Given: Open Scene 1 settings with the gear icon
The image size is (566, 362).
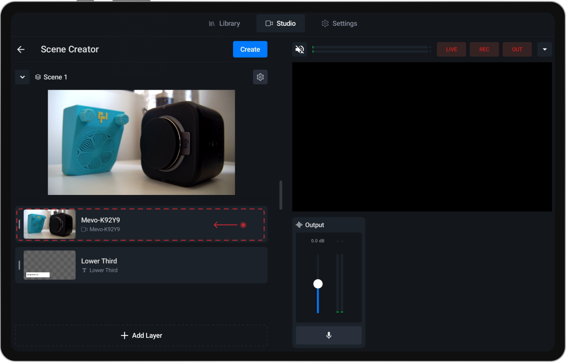Looking at the screenshot, I should pyautogui.click(x=260, y=77).
